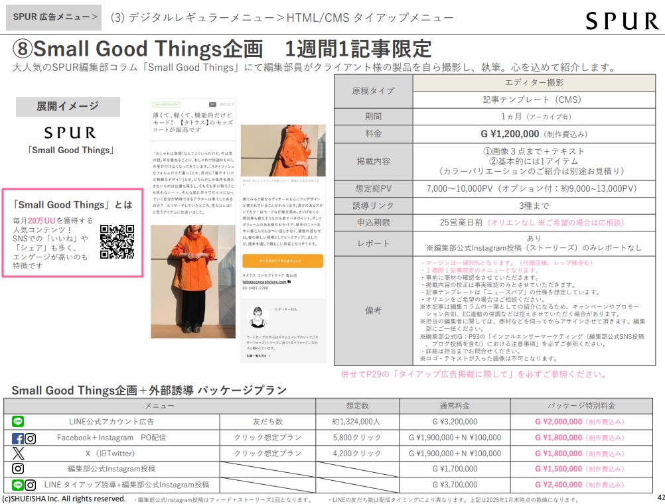The height and width of the screenshot is (504, 665).
Task: Click the G ¥1,500,000 package price
Action: pyautogui.click(x=558, y=469)
